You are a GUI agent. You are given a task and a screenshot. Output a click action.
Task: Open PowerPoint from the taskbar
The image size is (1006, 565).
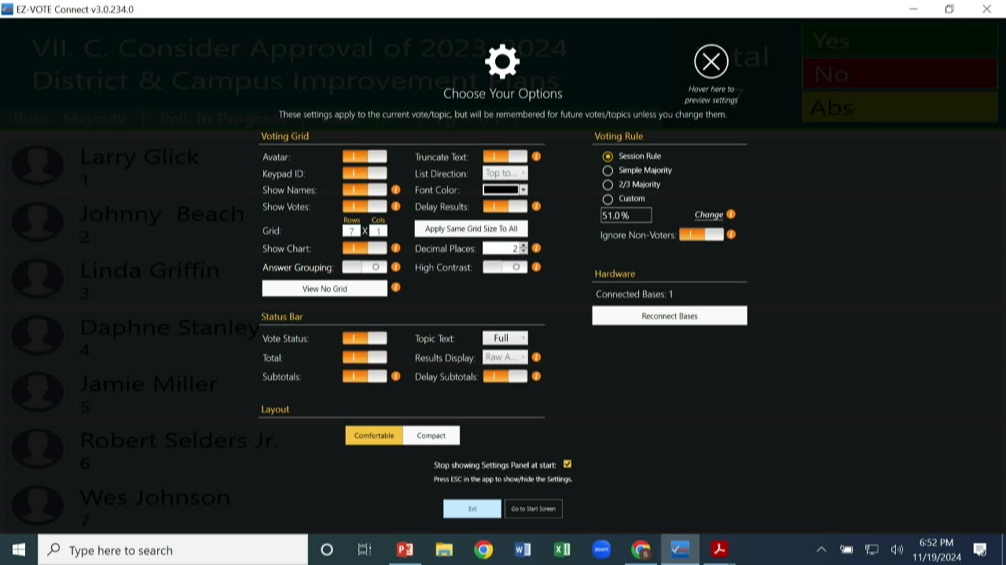[x=405, y=549]
